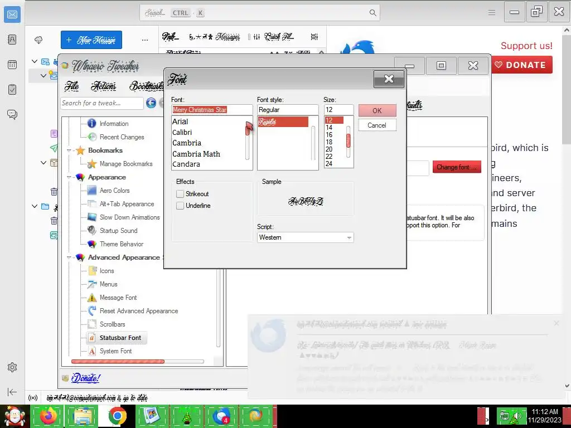Click the back arrow in Winaero Tweaker
Viewport: 571px width, 428px height.
coord(151,103)
